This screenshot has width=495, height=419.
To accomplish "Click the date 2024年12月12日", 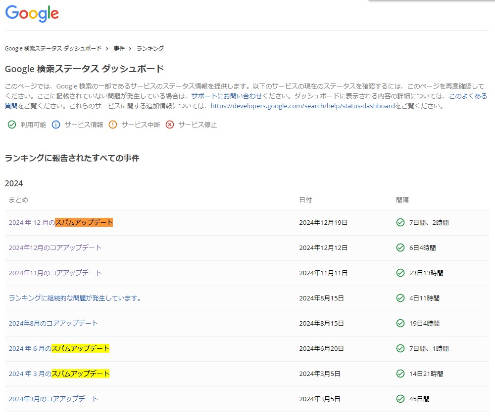I will pyautogui.click(x=323, y=248).
